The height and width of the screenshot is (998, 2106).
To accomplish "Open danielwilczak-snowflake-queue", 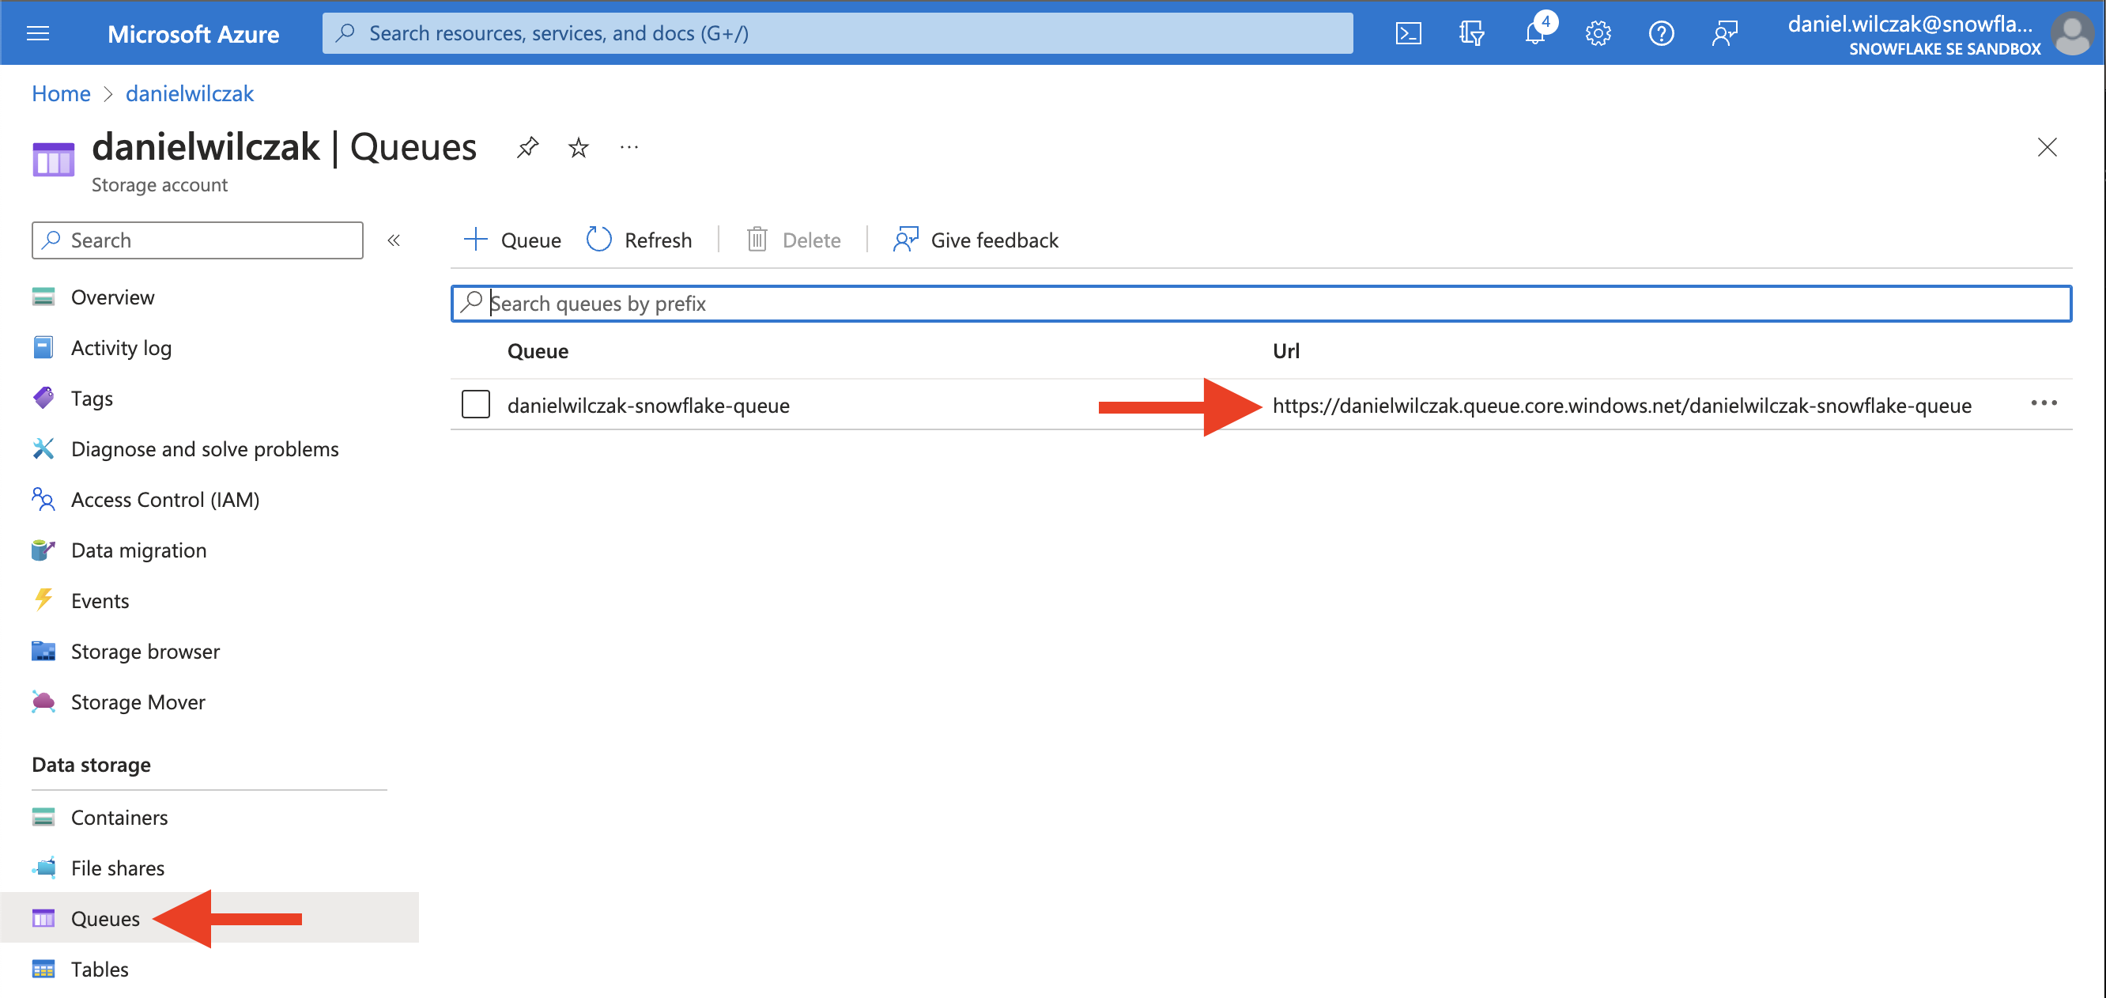I will tap(648, 406).
